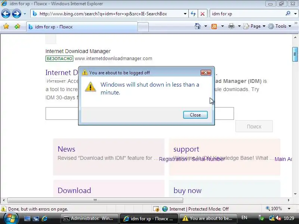Open the 'buy now' sublink
299x224 pixels.
pyautogui.click(x=188, y=190)
